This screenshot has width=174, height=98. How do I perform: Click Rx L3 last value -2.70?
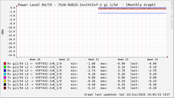(152, 70)
